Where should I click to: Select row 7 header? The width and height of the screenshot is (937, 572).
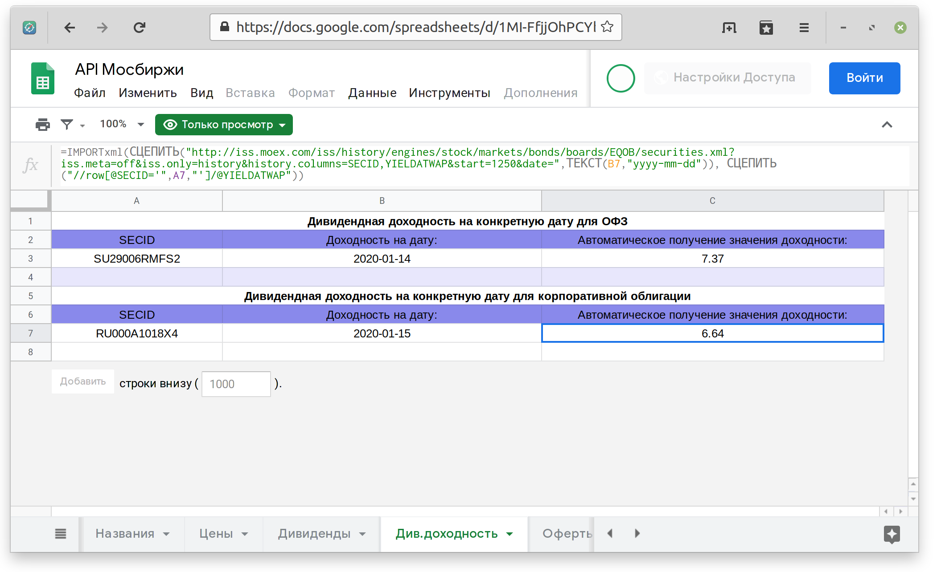(x=30, y=333)
